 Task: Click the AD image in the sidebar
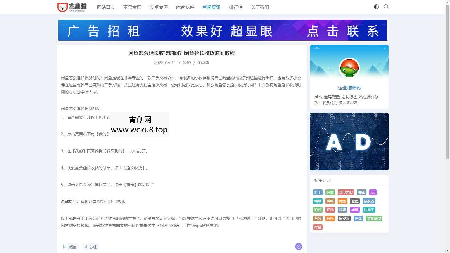349,141
